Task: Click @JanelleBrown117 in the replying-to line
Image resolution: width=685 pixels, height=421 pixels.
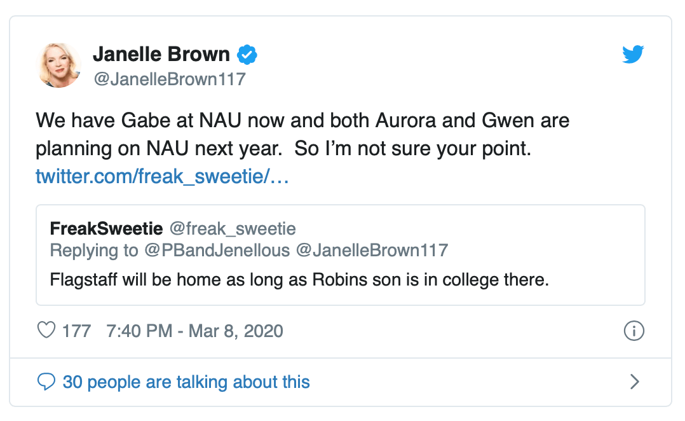Action: pyautogui.click(x=372, y=251)
